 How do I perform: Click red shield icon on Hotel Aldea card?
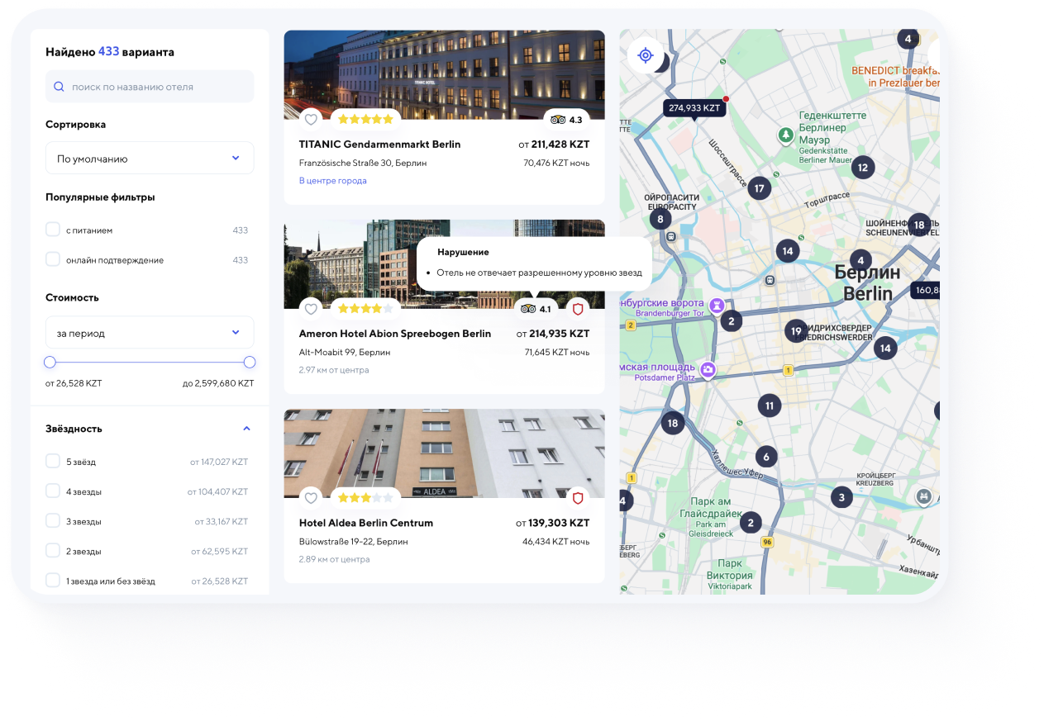(x=578, y=498)
